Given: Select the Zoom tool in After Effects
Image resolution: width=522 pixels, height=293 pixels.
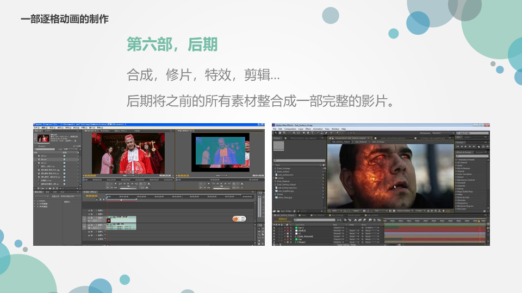Looking at the screenshot, I should [x=284, y=133].
